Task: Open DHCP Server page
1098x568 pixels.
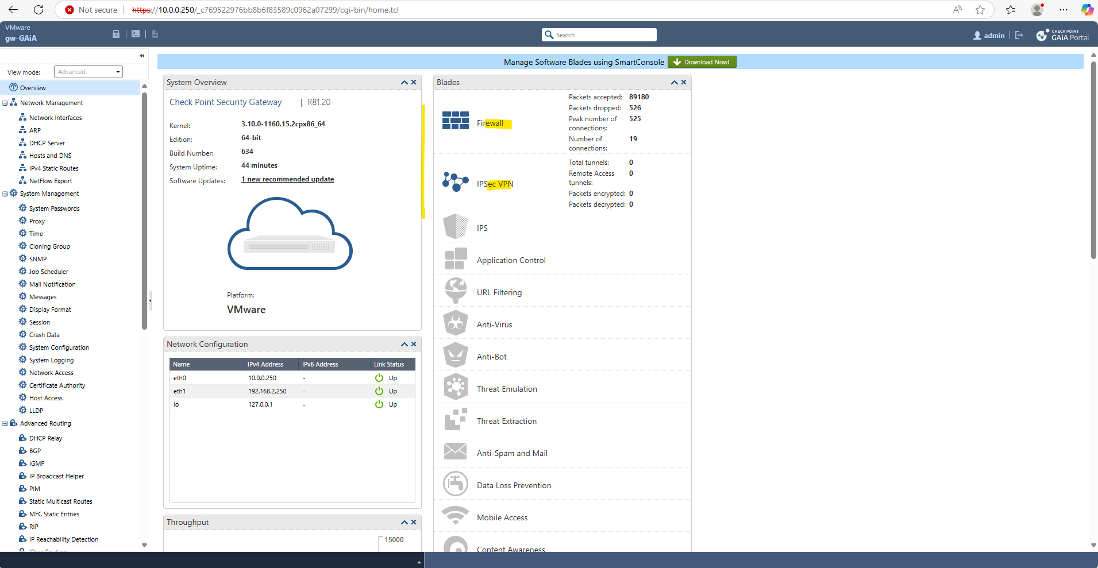Action: click(47, 143)
